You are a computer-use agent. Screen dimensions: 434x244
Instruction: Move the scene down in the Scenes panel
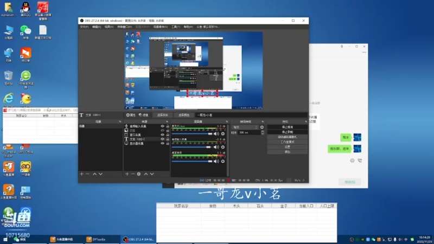click(100, 174)
